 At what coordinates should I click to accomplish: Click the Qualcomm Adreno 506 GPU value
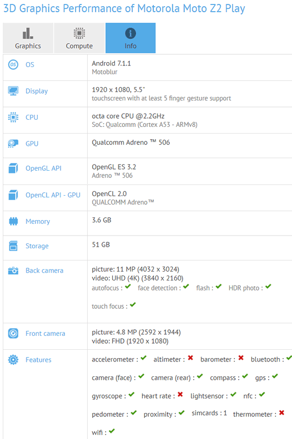130,142
